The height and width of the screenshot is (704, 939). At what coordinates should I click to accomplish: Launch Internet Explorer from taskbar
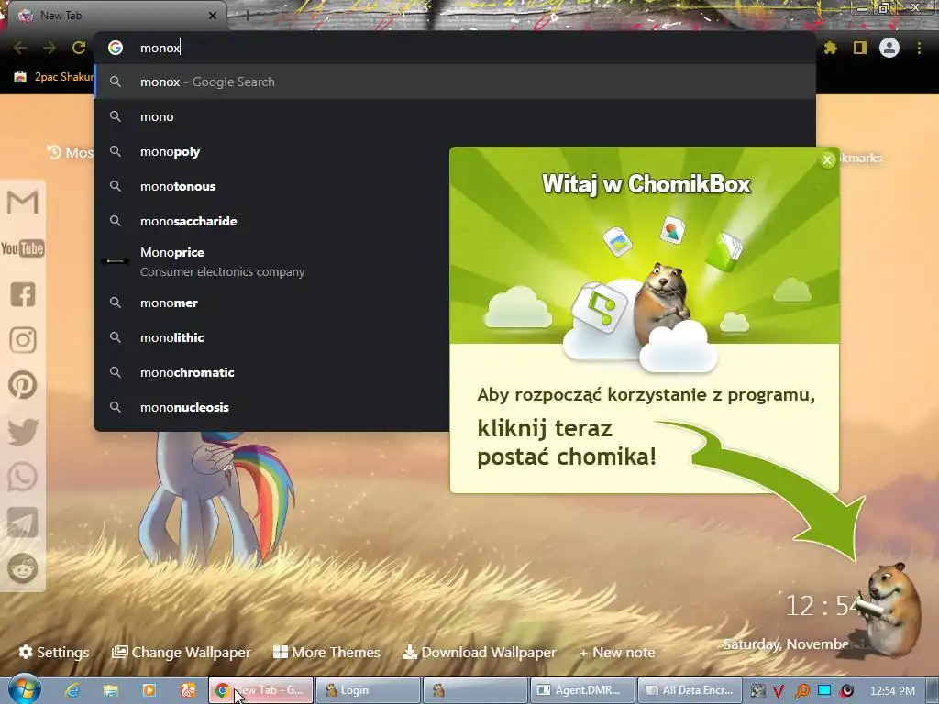click(72, 690)
